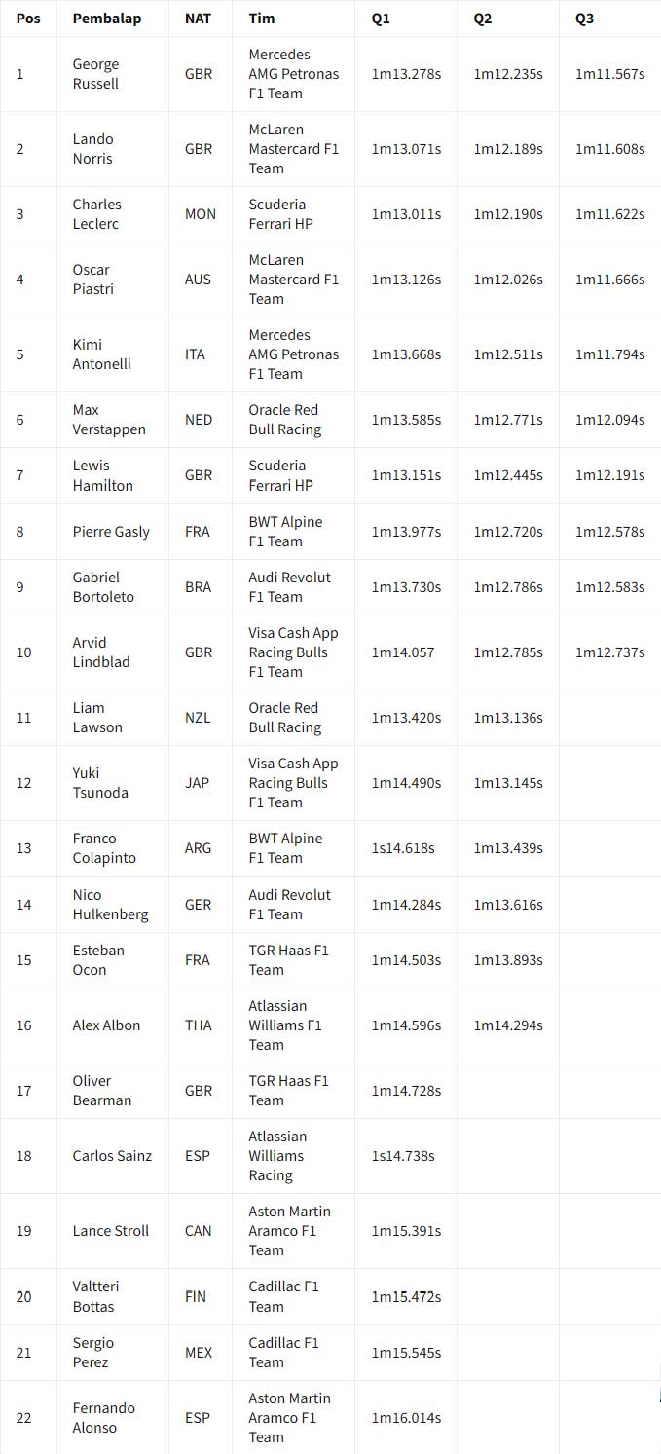Viewport: 661px width, 1454px height.
Task: Select George Russell driver name
Action: click(95, 74)
